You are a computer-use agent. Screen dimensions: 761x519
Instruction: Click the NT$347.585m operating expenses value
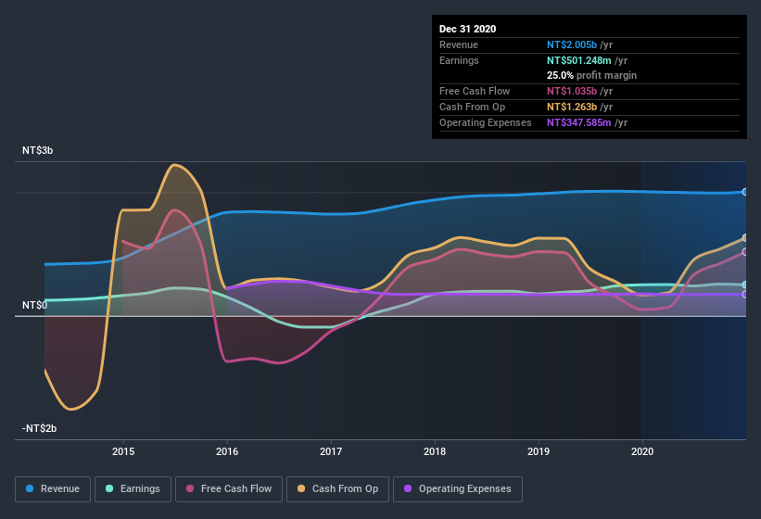tap(579, 122)
